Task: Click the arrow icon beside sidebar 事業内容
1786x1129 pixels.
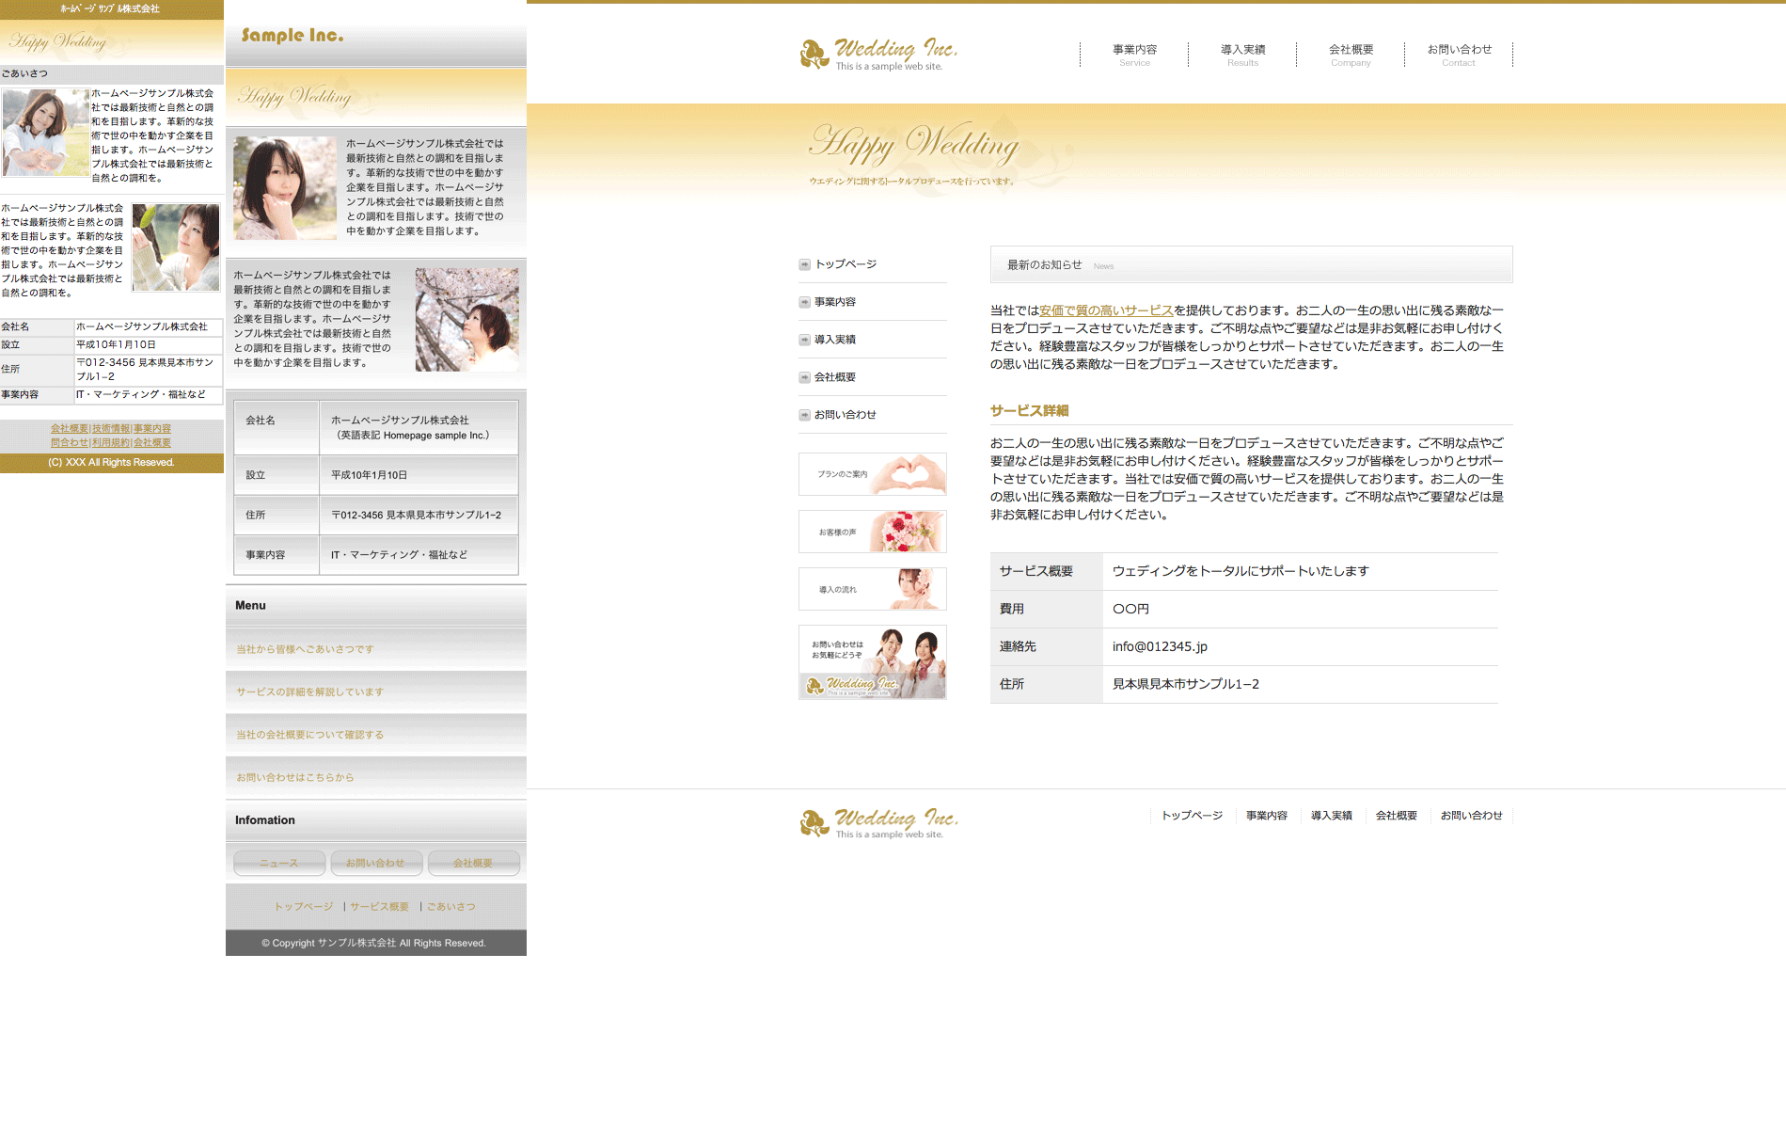Action: pos(804,302)
